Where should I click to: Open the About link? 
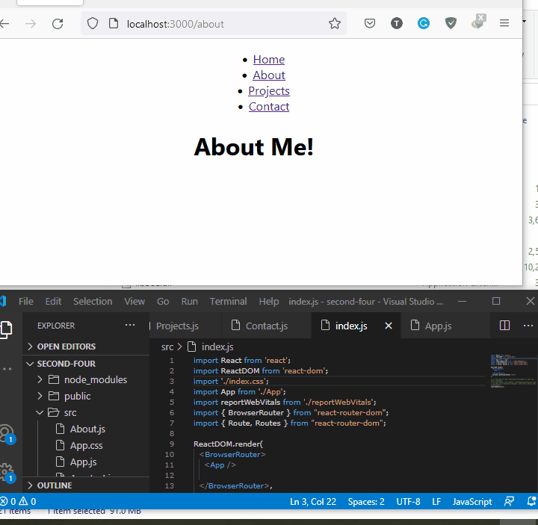(x=269, y=75)
